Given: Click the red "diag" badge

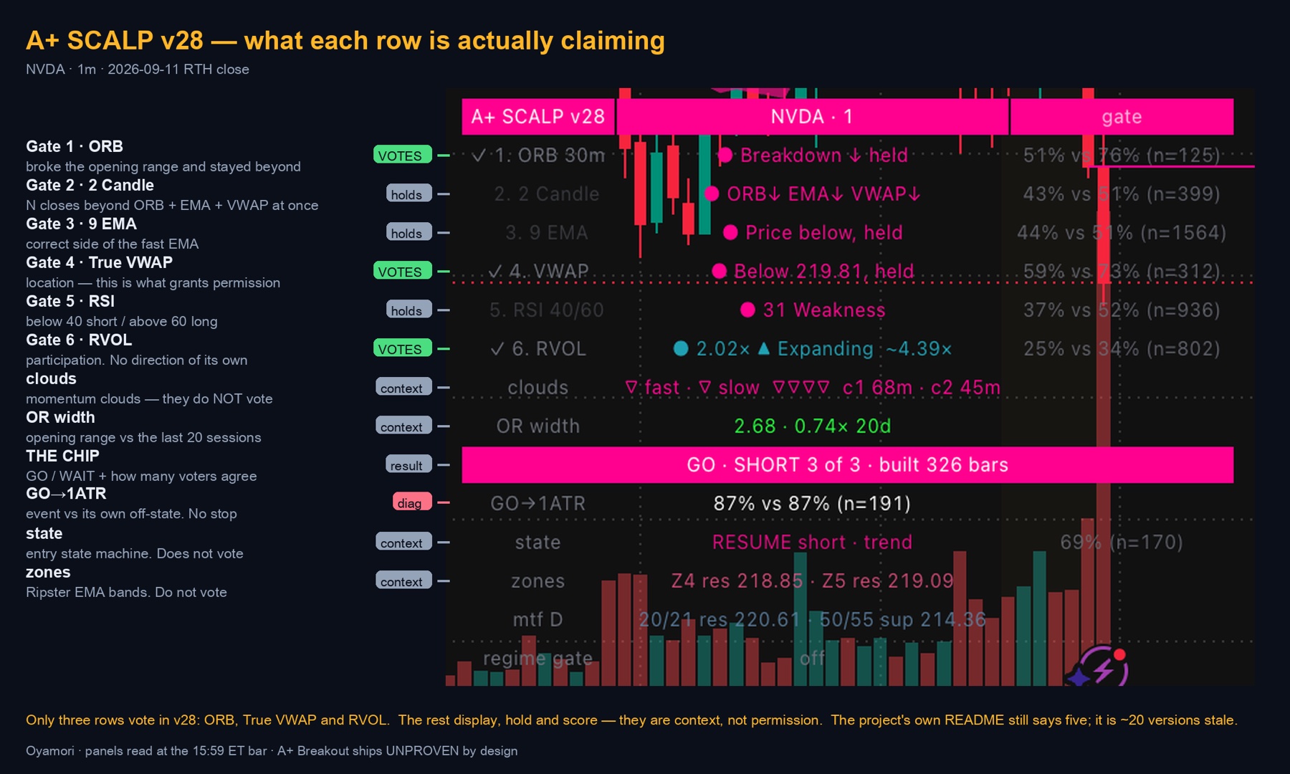Looking at the screenshot, I should (x=411, y=502).
